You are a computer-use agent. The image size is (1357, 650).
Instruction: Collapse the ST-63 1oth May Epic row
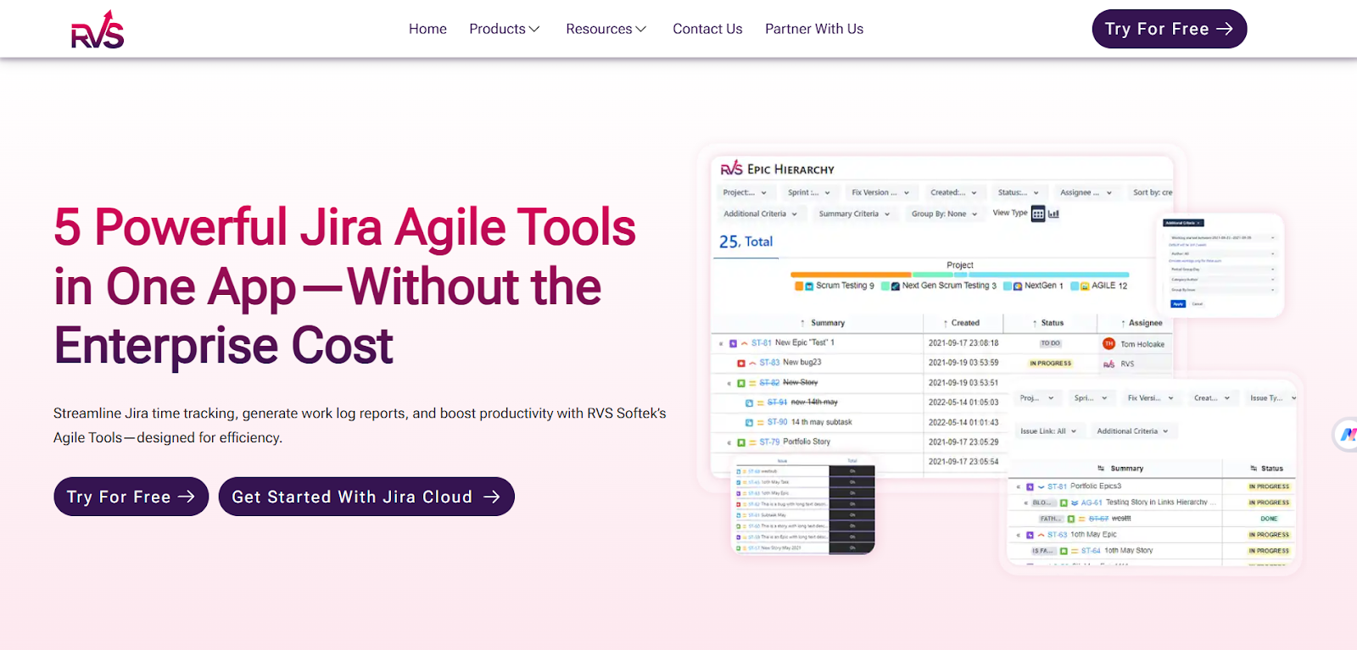(1019, 536)
